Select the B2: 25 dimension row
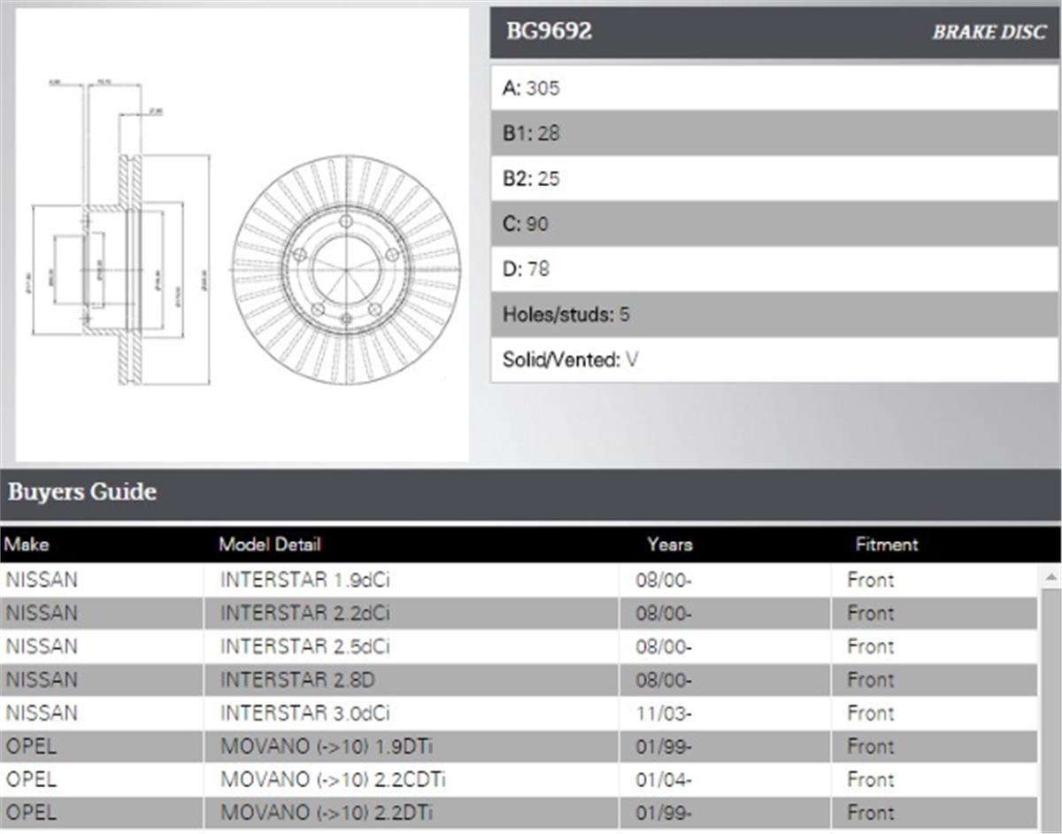Image resolution: width=1062 pixels, height=834 pixels. coord(774,178)
